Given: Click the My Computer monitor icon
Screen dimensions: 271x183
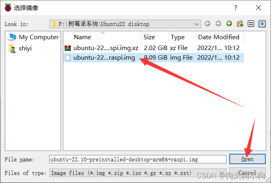Looking at the screenshot, I should [x=12, y=37].
